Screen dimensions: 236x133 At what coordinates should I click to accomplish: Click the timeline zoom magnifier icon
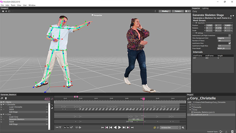[183, 128]
